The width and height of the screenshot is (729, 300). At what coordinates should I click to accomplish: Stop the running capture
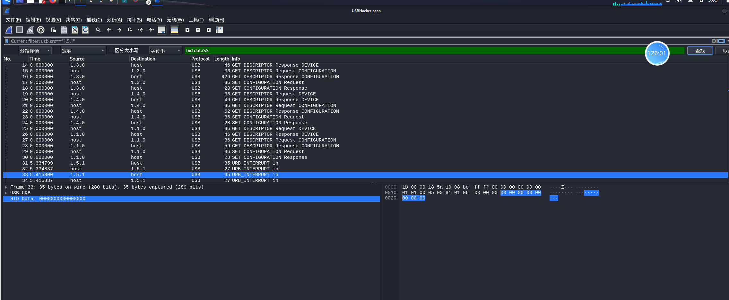(x=20, y=30)
